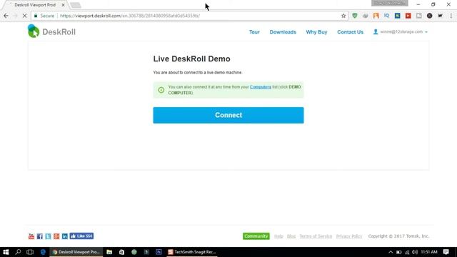Expand the user account dropdown
Screen dimensions: 457x257
click(401, 31)
